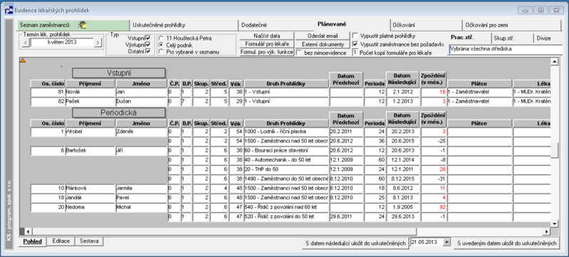Click the orange triangle marker above the table
The height and width of the screenshot is (257, 569).
coord(23,61)
